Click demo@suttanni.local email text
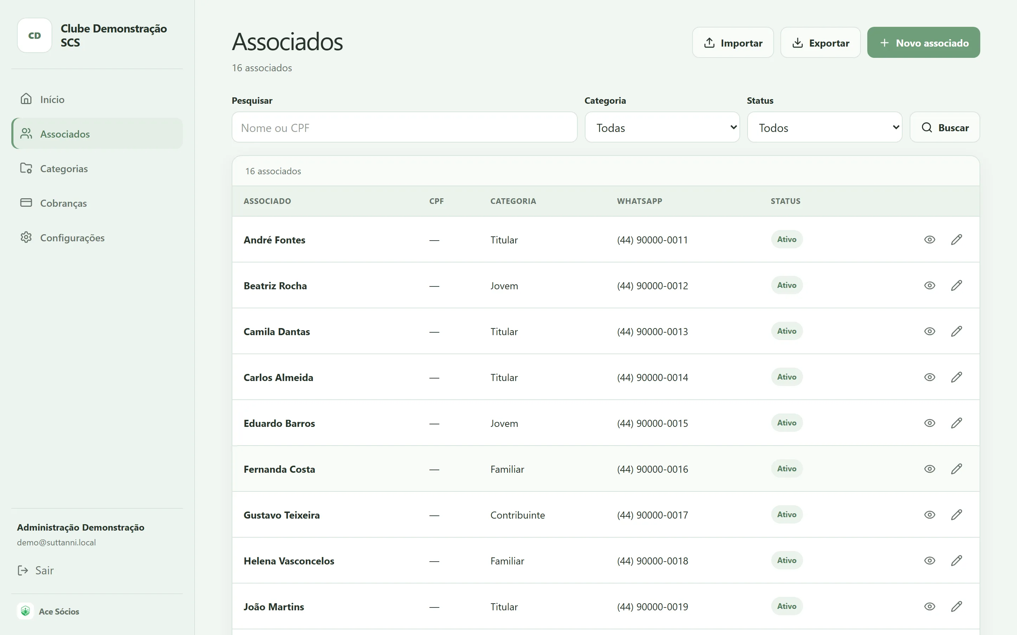 [56, 542]
